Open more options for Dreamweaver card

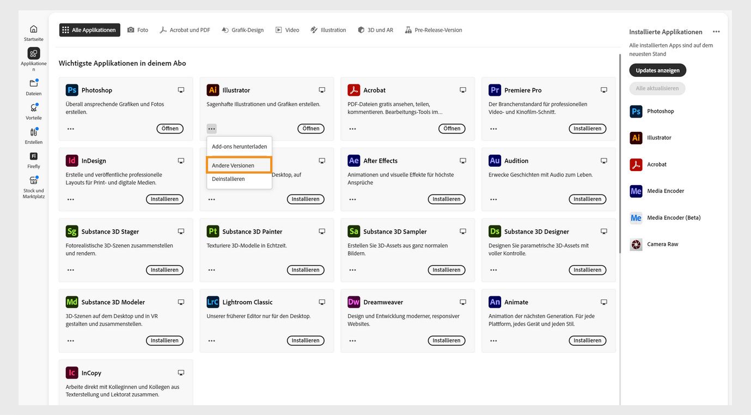click(x=353, y=340)
